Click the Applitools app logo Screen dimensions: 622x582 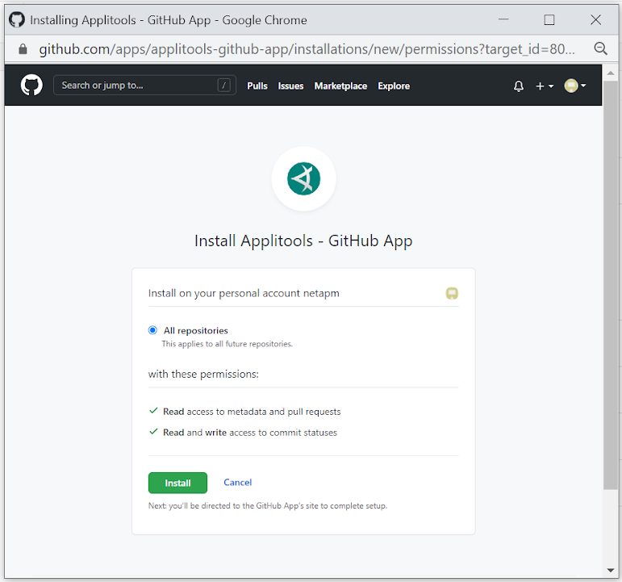303,178
